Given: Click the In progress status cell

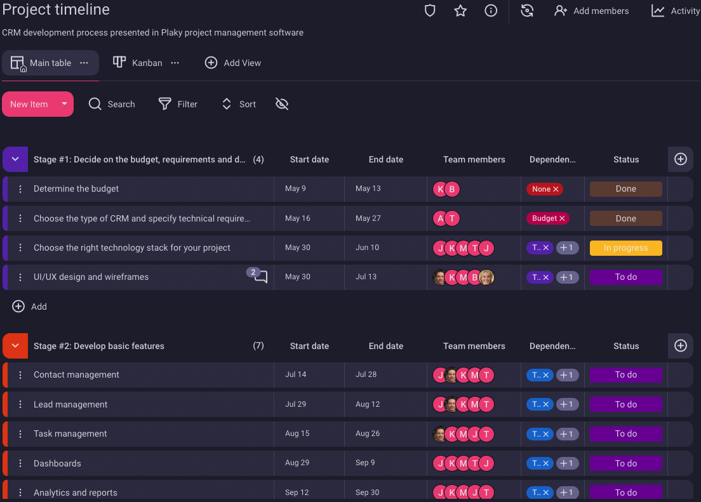Looking at the screenshot, I should point(625,248).
